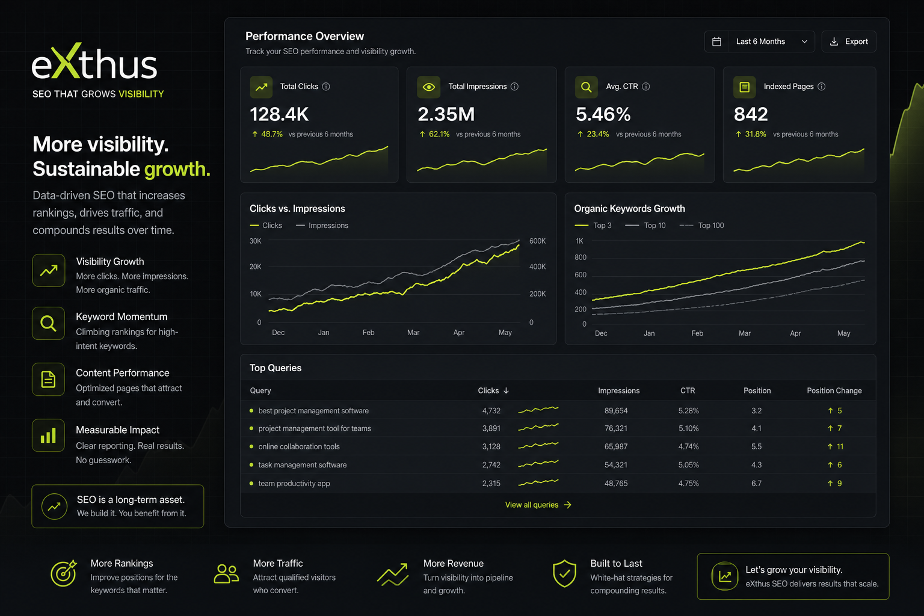Viewport: 924px width, 616px height.
Task: Toggle the Impressions legend series
Action: click(322, 226)
